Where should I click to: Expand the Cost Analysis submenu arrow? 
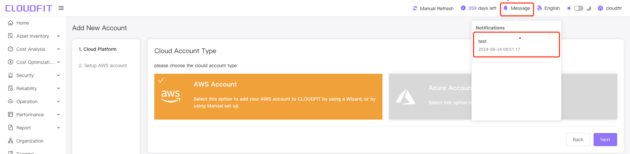[58, 49]
